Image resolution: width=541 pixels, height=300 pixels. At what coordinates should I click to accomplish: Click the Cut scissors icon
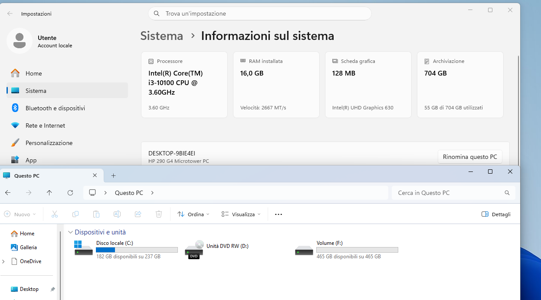click(x=55, y=214)
